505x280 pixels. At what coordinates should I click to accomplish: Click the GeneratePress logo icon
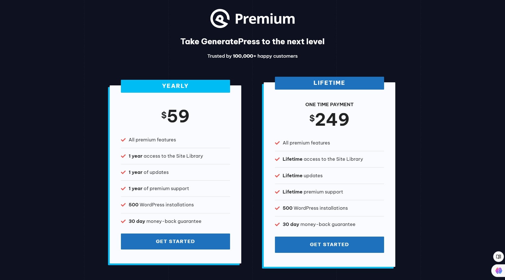pos(220,19)
